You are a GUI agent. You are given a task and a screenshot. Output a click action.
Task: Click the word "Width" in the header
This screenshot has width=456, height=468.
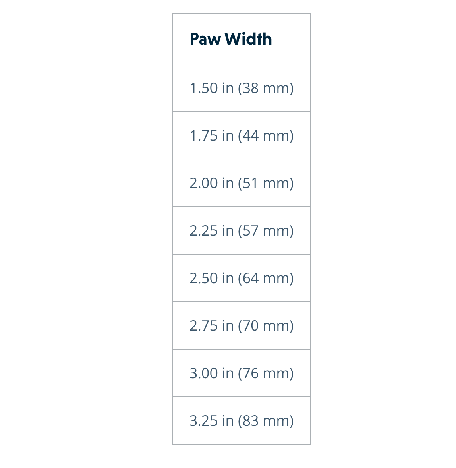248,39
